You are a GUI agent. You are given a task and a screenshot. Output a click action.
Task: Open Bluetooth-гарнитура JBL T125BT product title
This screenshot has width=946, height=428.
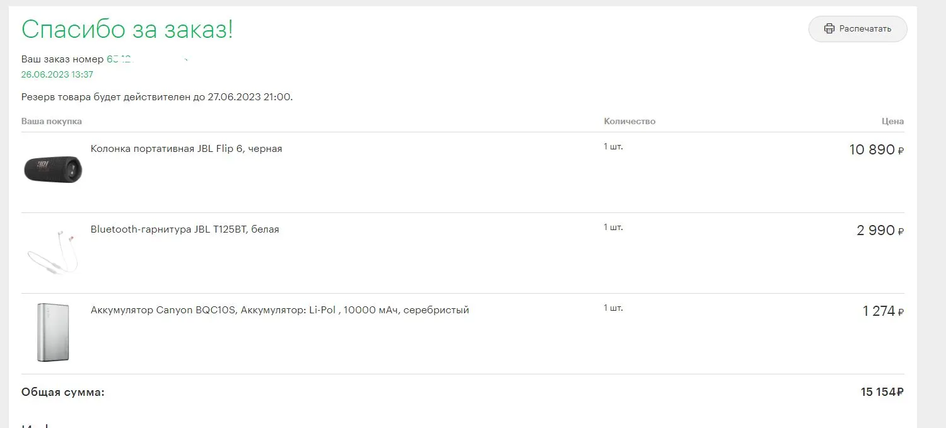(x=185, y=229)
